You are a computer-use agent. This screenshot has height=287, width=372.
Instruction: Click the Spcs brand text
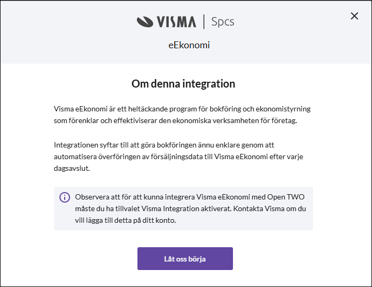tap(222, 22)
